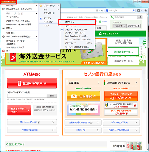The width and height of the screenshot is (149, 152).
Task: Click the green site search magnifier icon
Action: pyautogui.click(x=112, y=17)
